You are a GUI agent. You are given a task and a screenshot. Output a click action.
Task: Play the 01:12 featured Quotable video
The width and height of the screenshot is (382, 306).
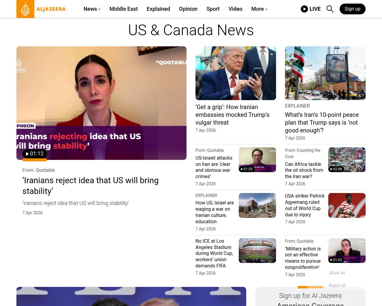click(35, 154)
